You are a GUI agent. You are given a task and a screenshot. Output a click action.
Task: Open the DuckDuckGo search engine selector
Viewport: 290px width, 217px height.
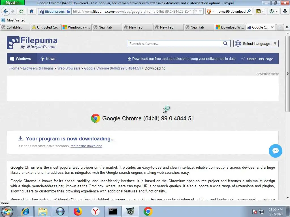click(x=210, y=11)
